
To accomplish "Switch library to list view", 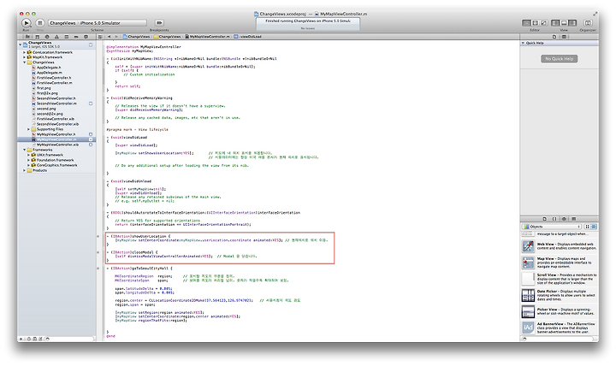I will tap(594, 227).
